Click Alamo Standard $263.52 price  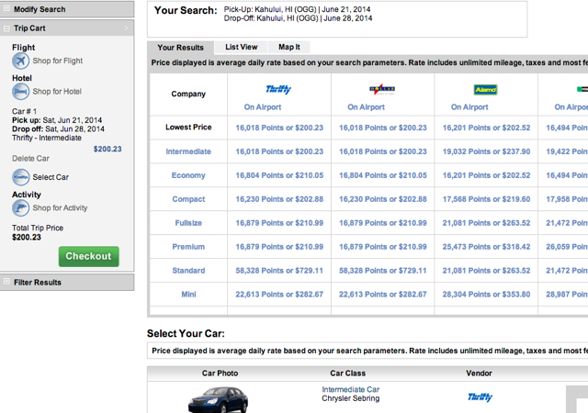point(486,271)
